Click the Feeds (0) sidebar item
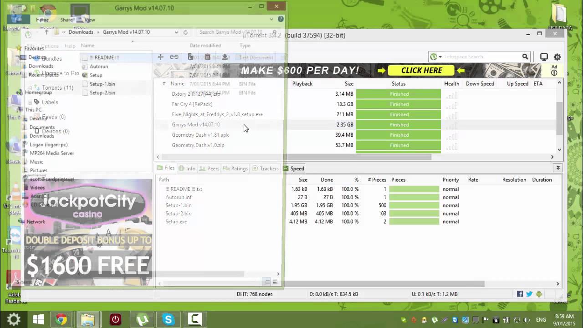This screenshot has width=583, height=328. [x=54, y=117]
